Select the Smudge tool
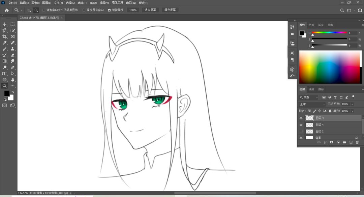The width and height of the screenshot is (364, 197). coord(12,61)
